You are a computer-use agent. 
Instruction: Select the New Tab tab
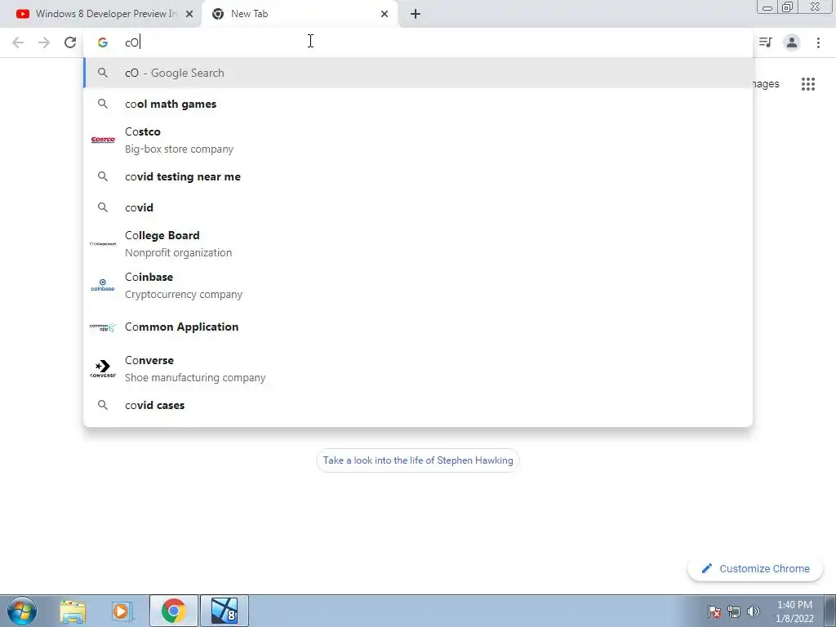coord(299,14)
